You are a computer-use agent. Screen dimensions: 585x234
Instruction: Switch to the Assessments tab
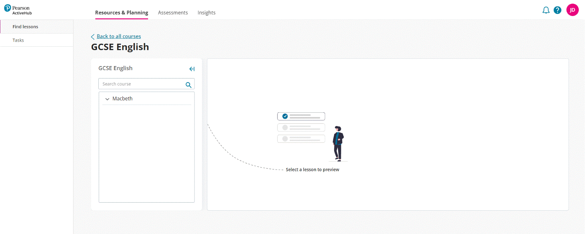(173, 13)
